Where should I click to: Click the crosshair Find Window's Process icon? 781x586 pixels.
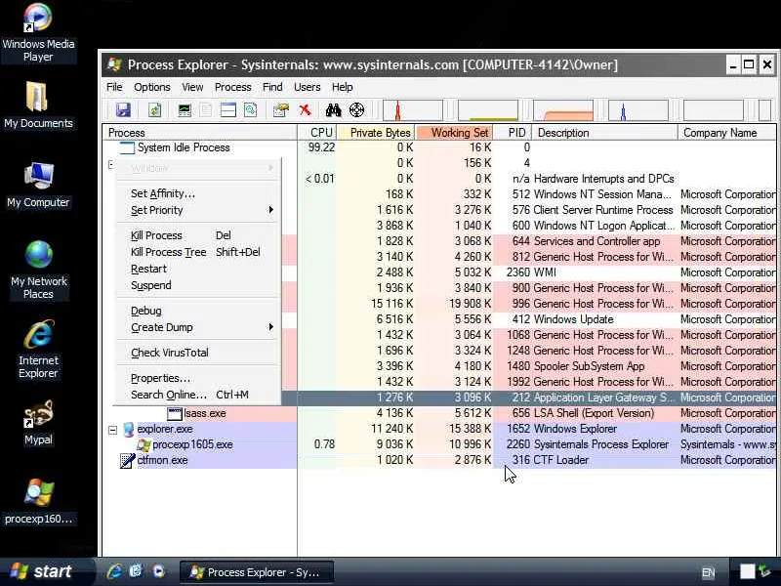click(x=356, y=109)
